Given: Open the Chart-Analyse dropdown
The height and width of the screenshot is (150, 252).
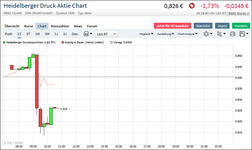Looking at the screenshot, I should (x=187, y=34).
